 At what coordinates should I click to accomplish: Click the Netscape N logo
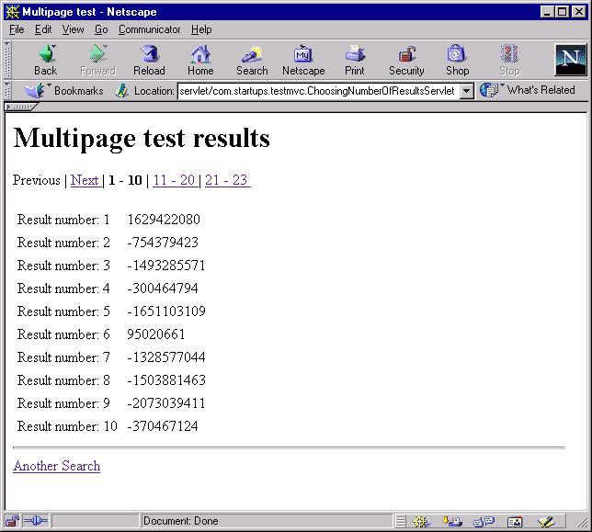tap(570, 60)
